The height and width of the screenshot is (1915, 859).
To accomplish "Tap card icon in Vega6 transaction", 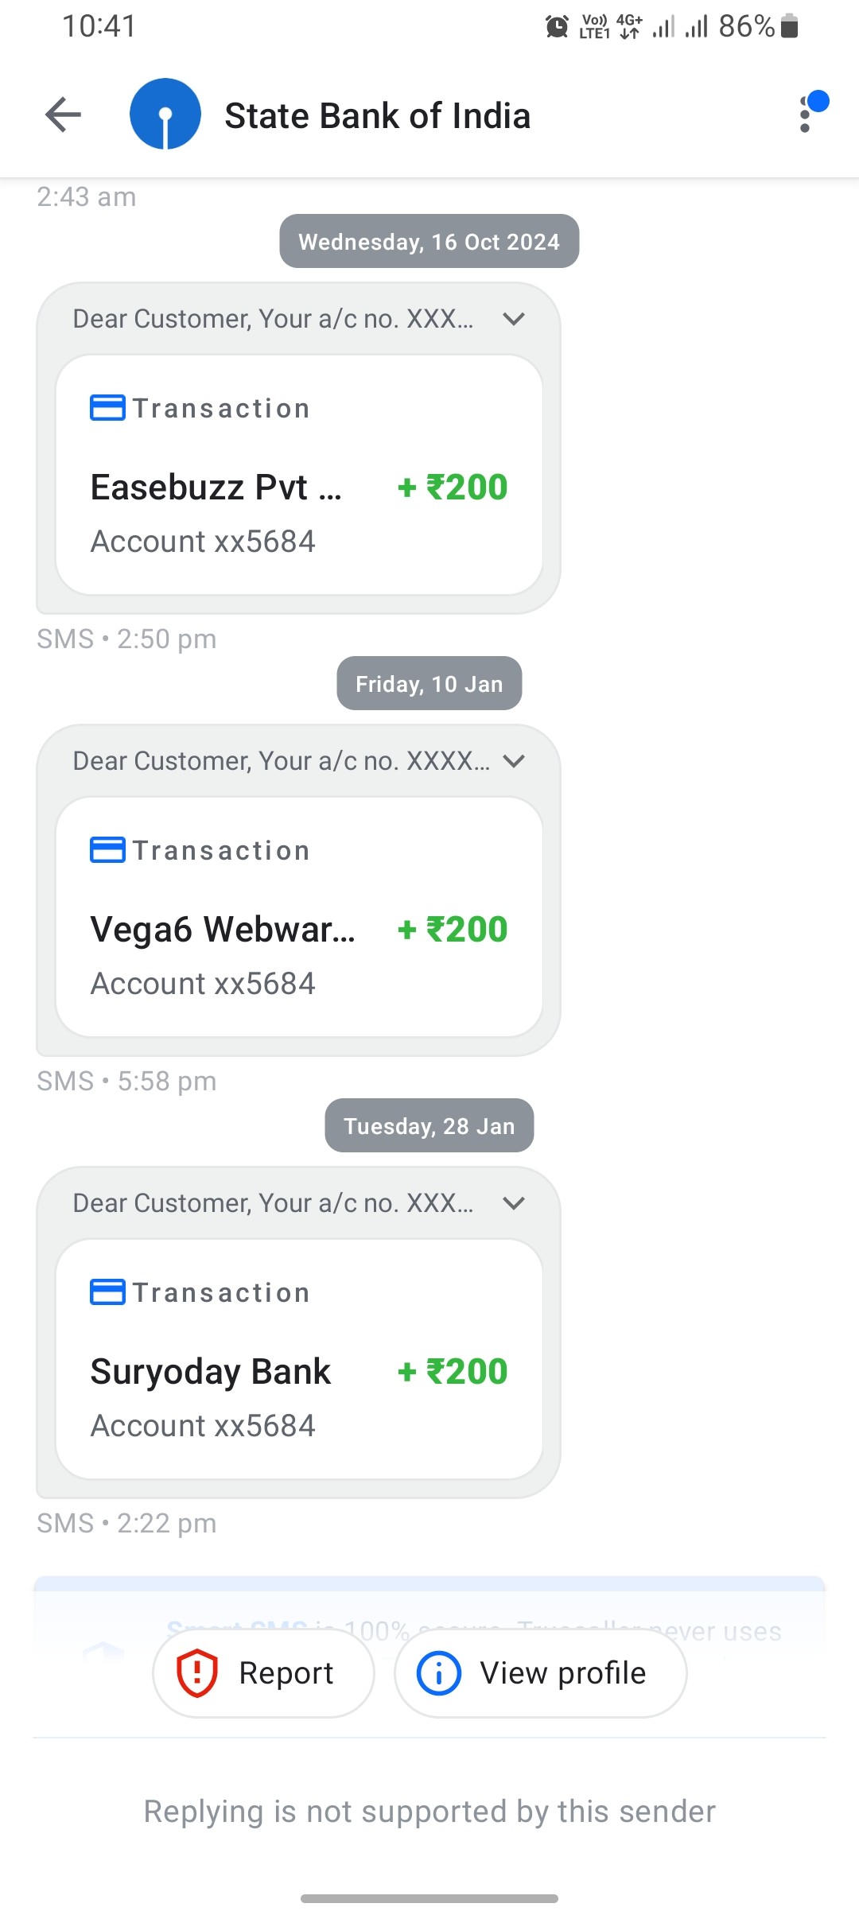I will pyautogui.click(x=107, y=850).
